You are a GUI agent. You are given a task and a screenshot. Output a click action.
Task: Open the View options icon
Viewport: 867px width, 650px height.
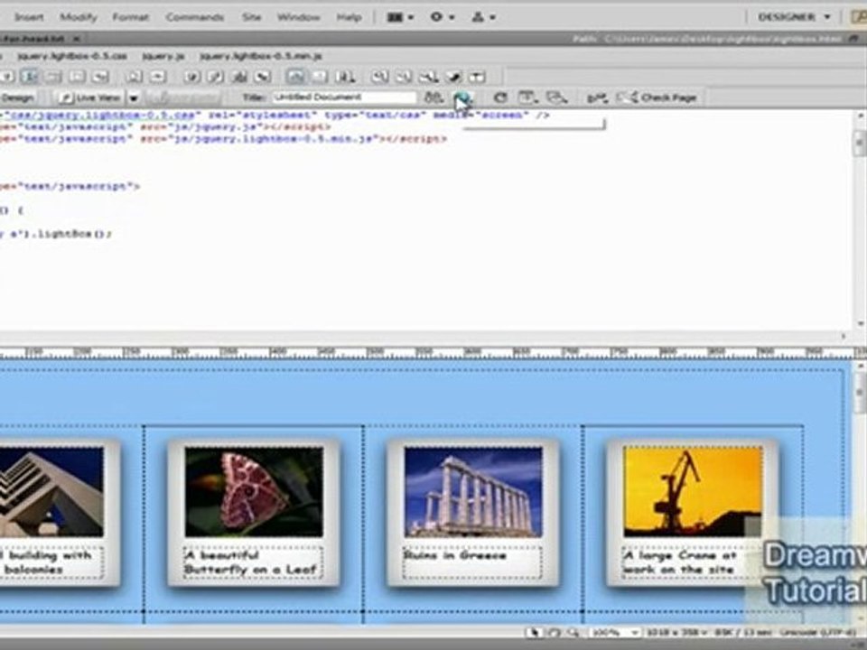coord(527,97)
